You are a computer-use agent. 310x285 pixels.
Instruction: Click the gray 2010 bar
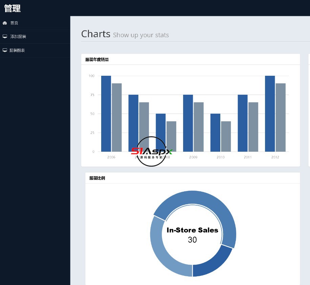tap(226, 137)
